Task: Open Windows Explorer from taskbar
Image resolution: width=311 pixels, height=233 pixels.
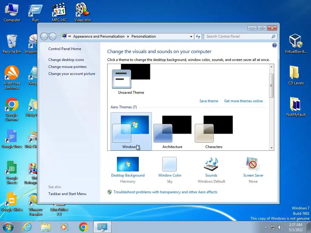Action: (x=46, y=227)
